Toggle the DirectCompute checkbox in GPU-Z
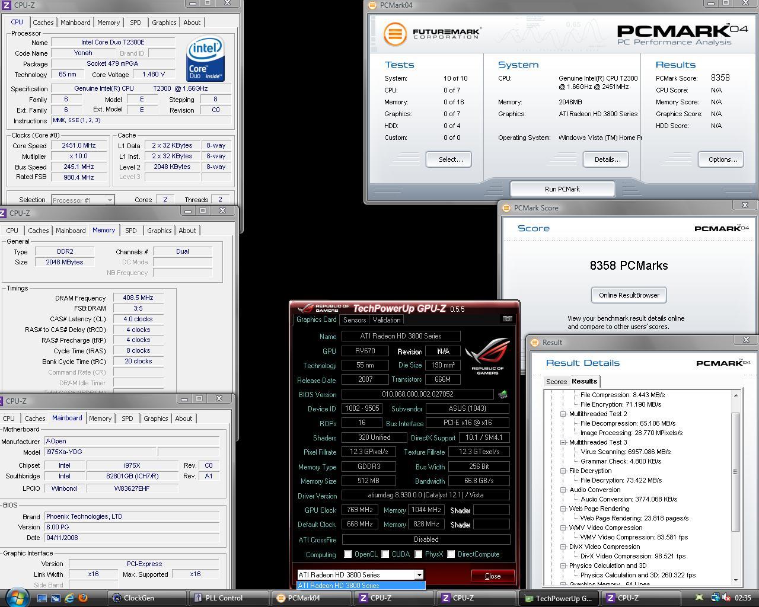 pos(451,554)
